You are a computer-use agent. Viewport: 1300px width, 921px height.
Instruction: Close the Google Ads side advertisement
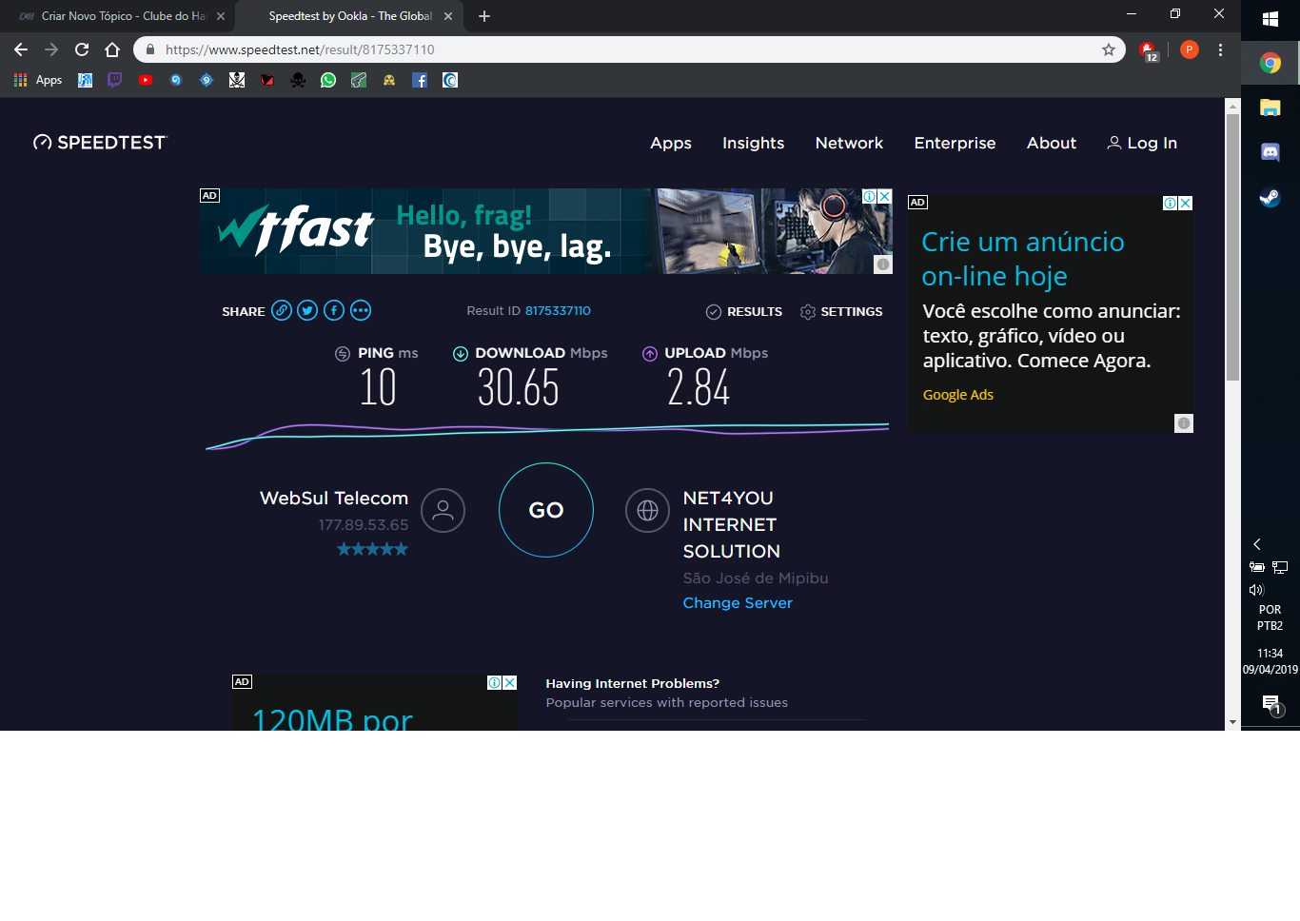point(1185,203)
